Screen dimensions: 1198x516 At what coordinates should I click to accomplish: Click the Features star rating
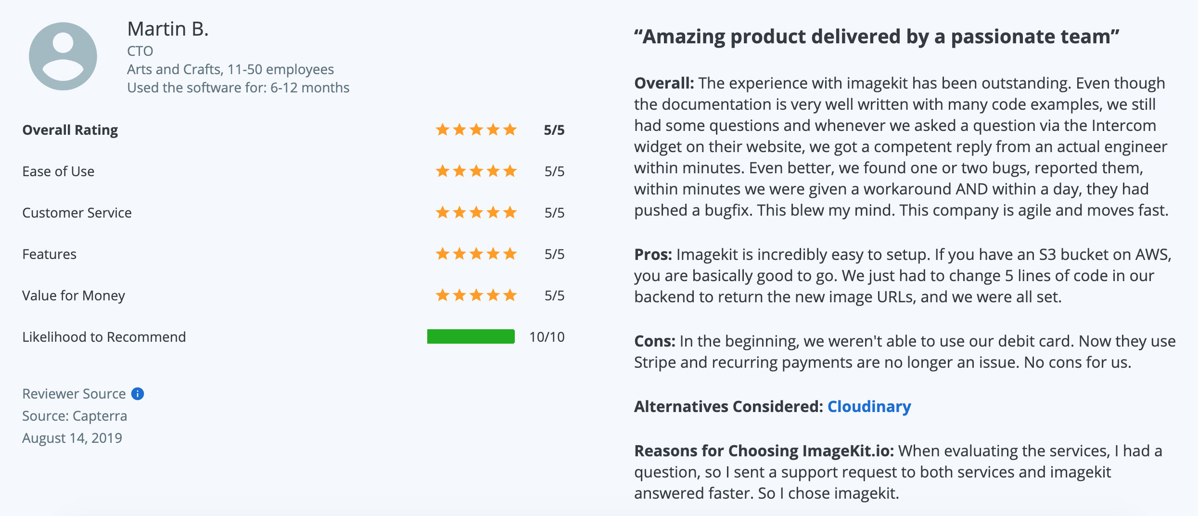coord(476,254)
